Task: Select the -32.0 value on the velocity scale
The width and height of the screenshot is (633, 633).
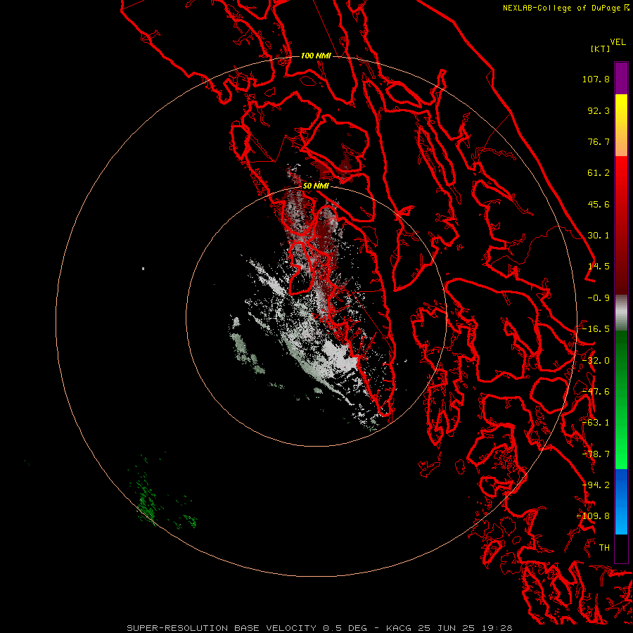Action: coord(596,361)
